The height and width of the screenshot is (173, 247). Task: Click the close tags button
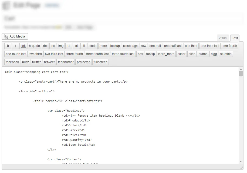130,46
